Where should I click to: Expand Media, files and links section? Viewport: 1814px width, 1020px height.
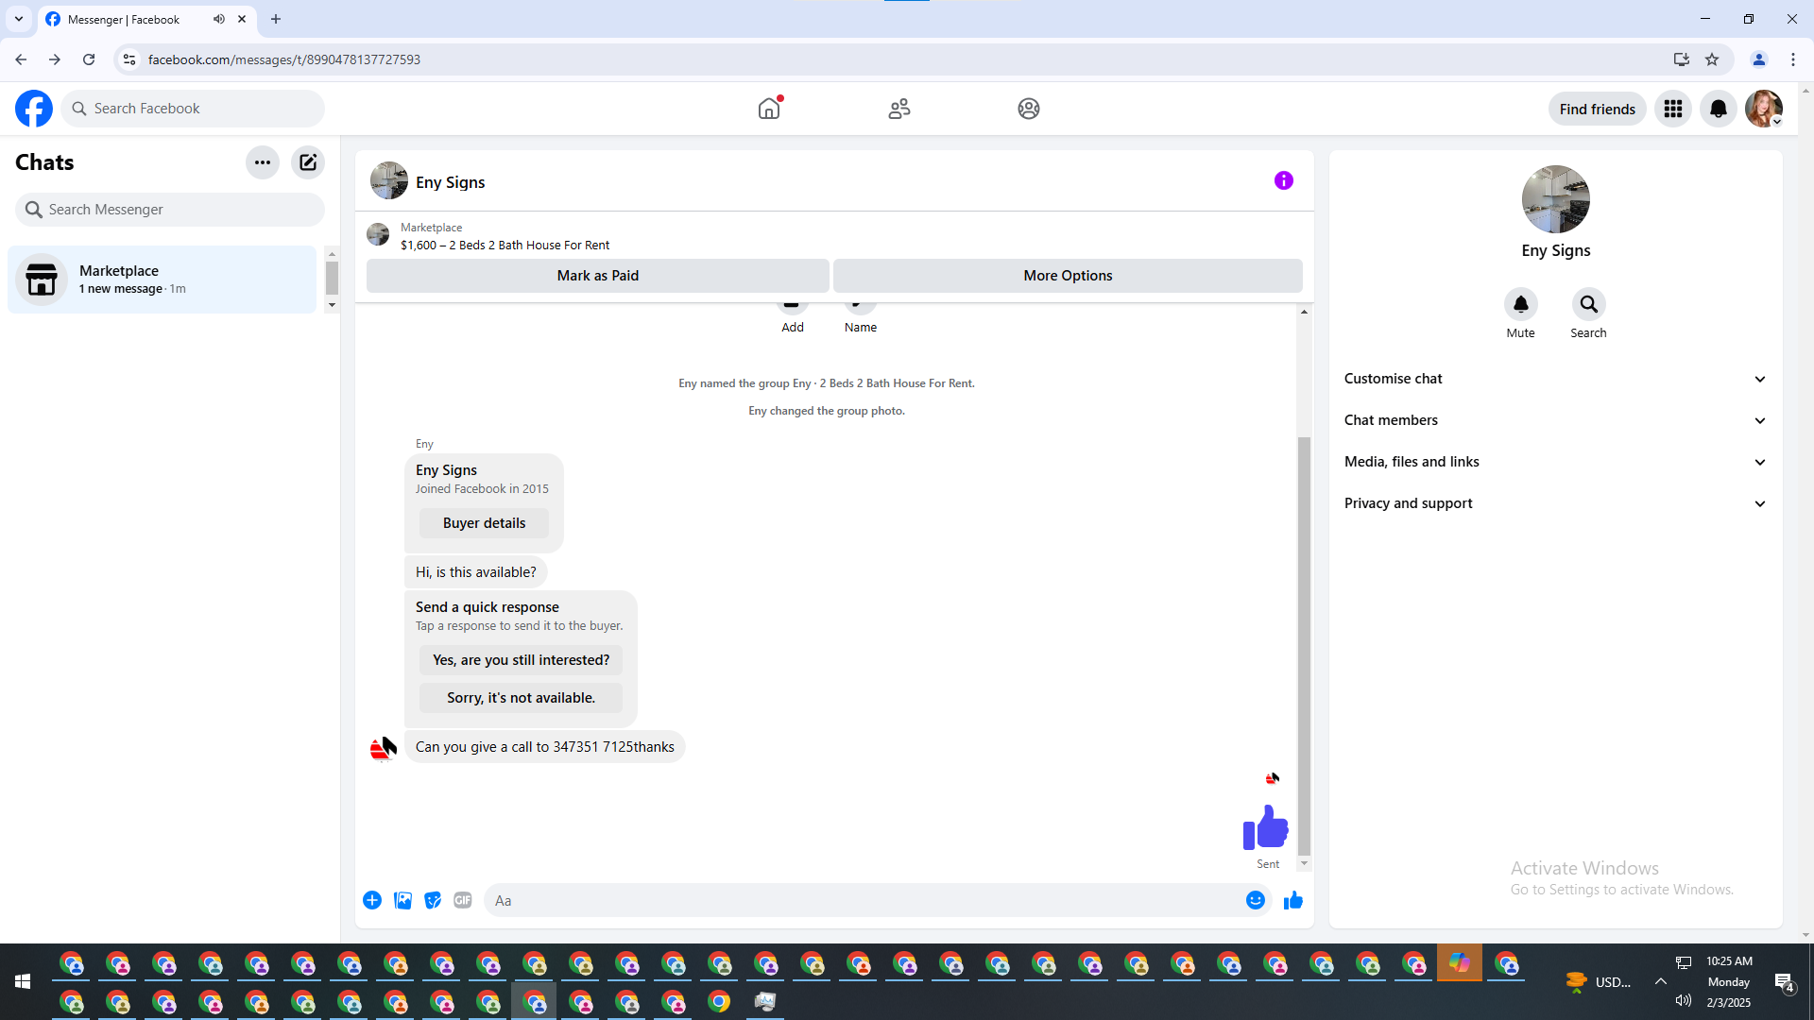tap(1556, 462)
